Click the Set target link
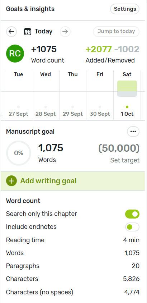 tap(125, 160)
